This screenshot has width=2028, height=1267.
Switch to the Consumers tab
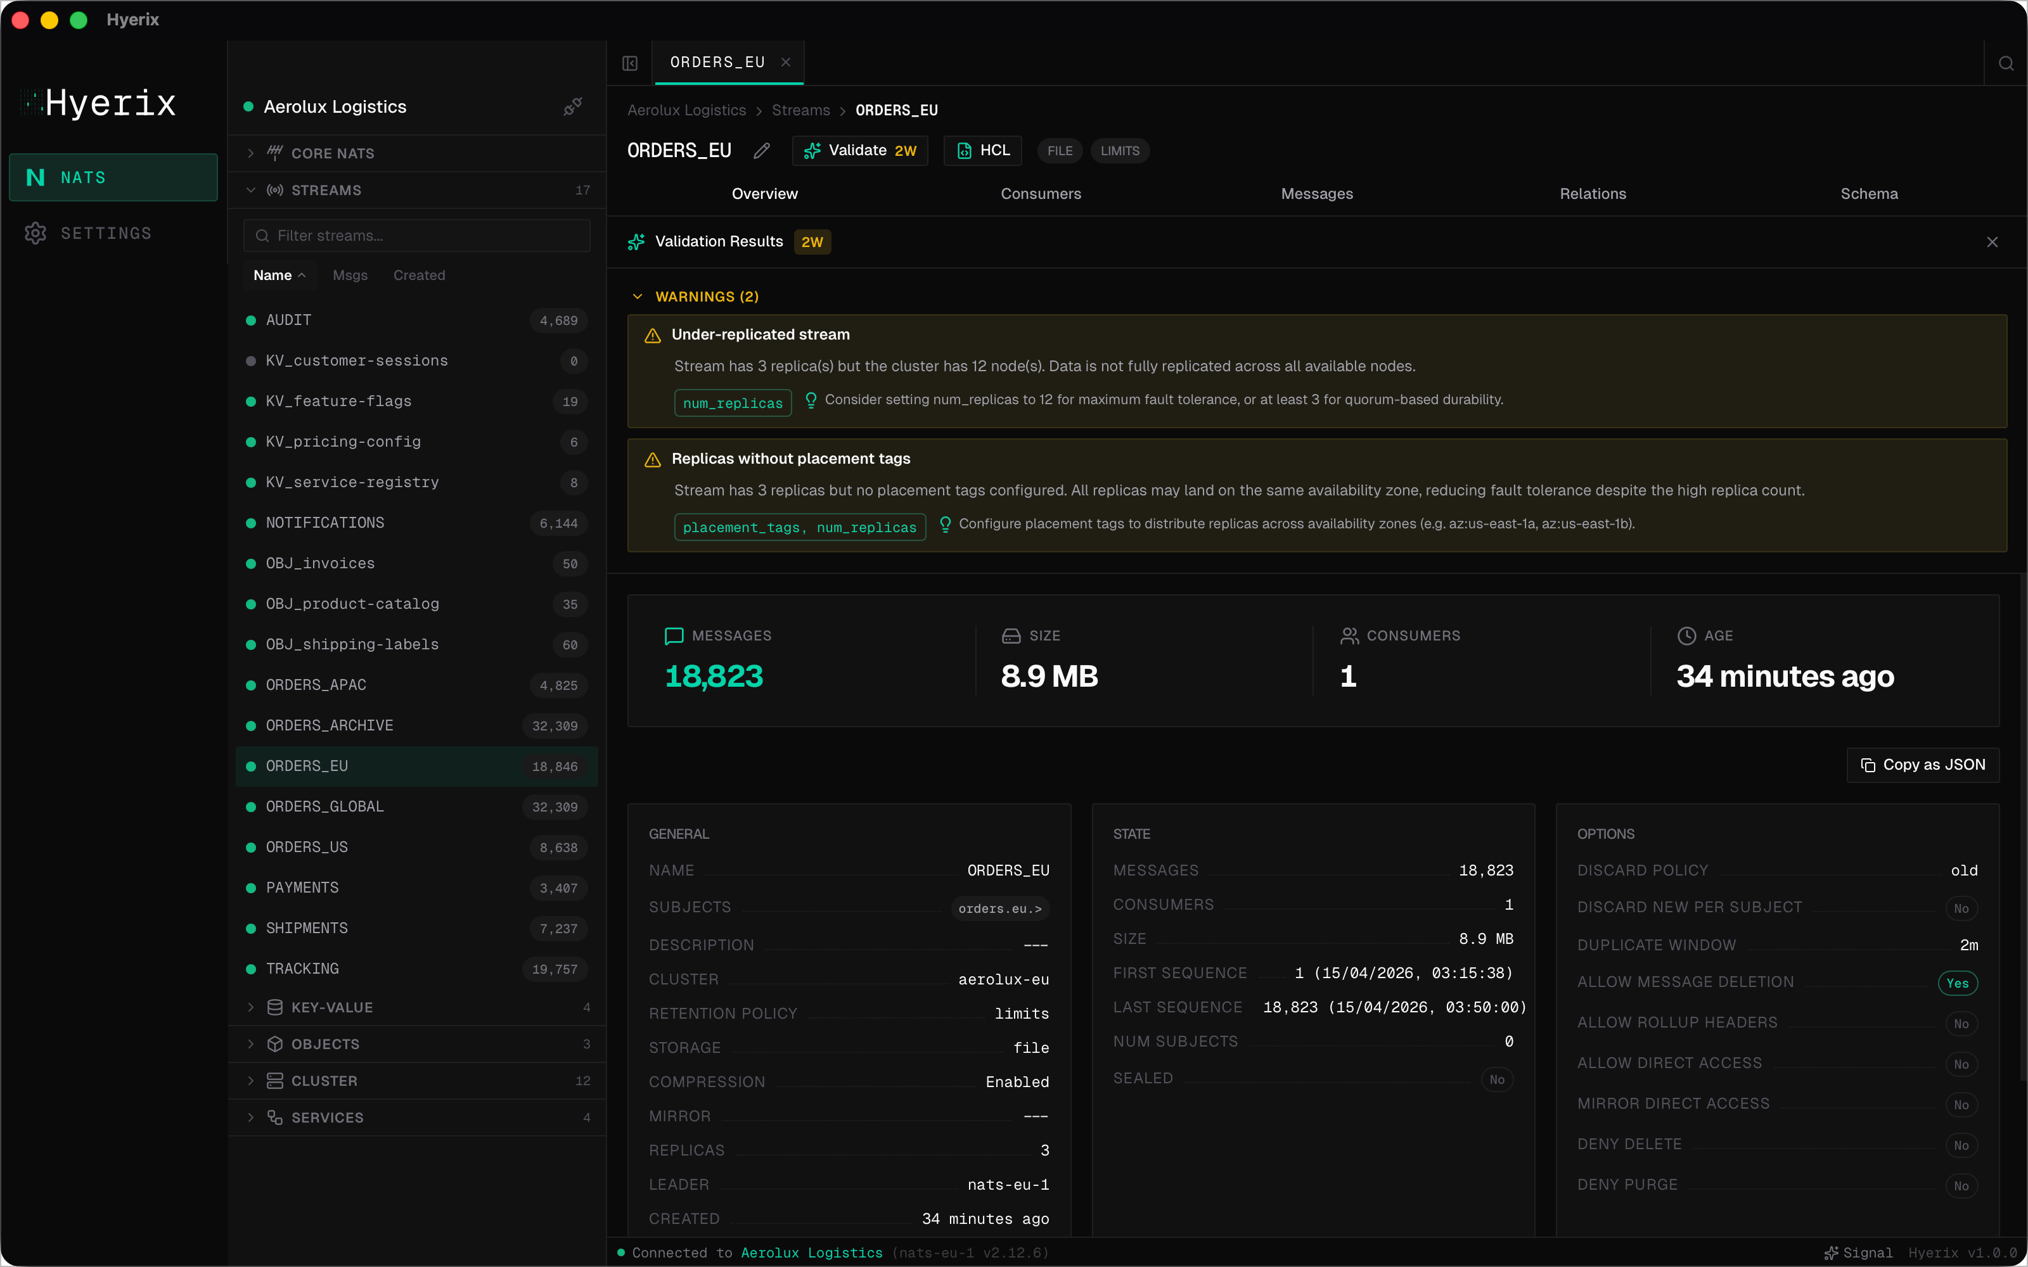click(1041, 194)
